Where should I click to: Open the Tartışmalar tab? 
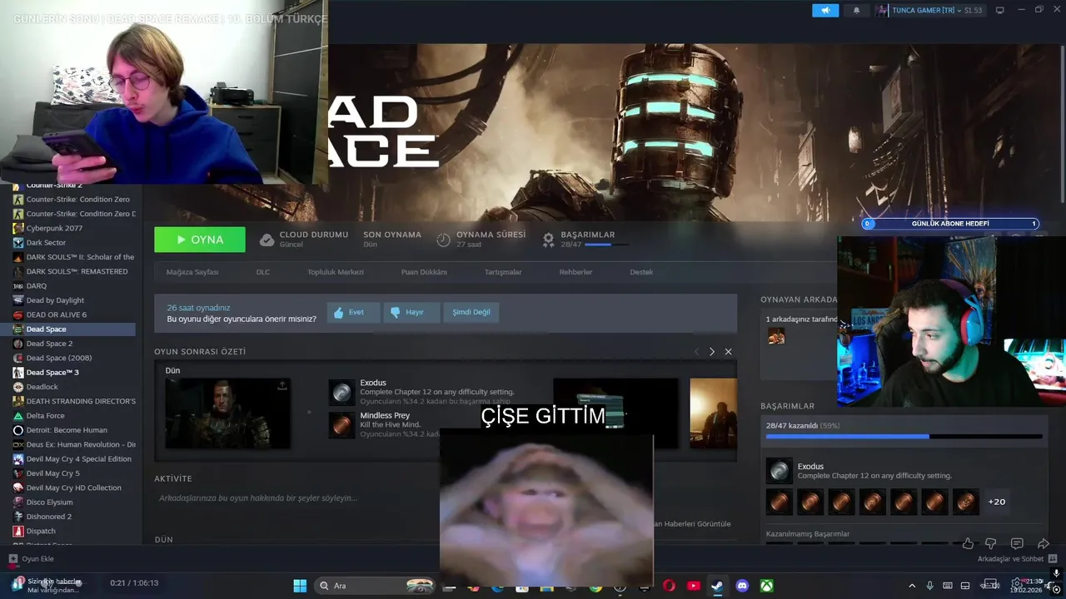click(503, 272)
